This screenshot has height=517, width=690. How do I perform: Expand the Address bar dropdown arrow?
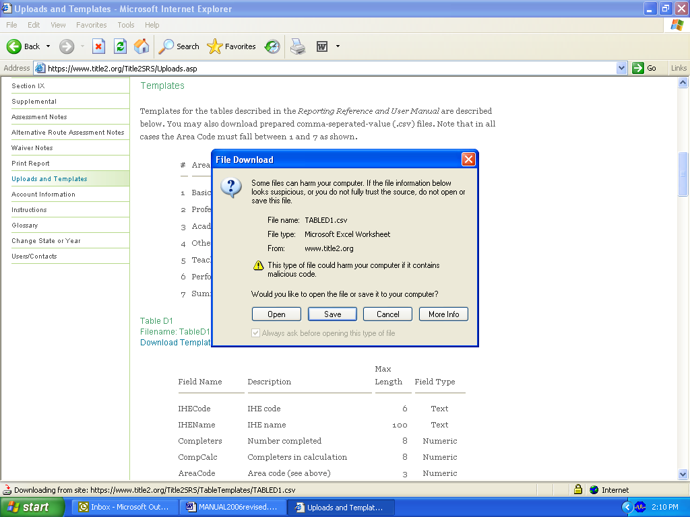coord(621,68)
